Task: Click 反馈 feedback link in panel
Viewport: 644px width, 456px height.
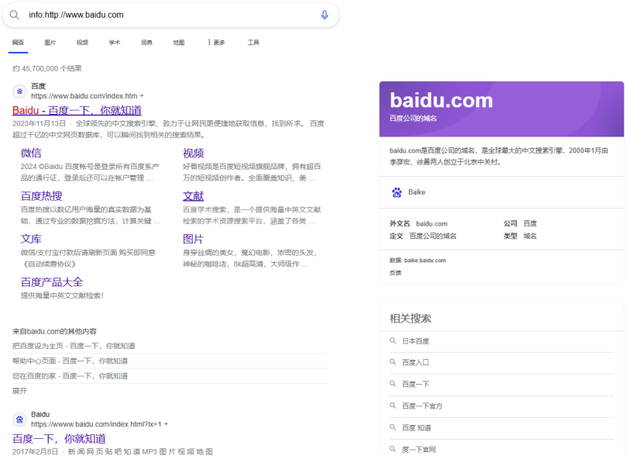Action: 395,273
